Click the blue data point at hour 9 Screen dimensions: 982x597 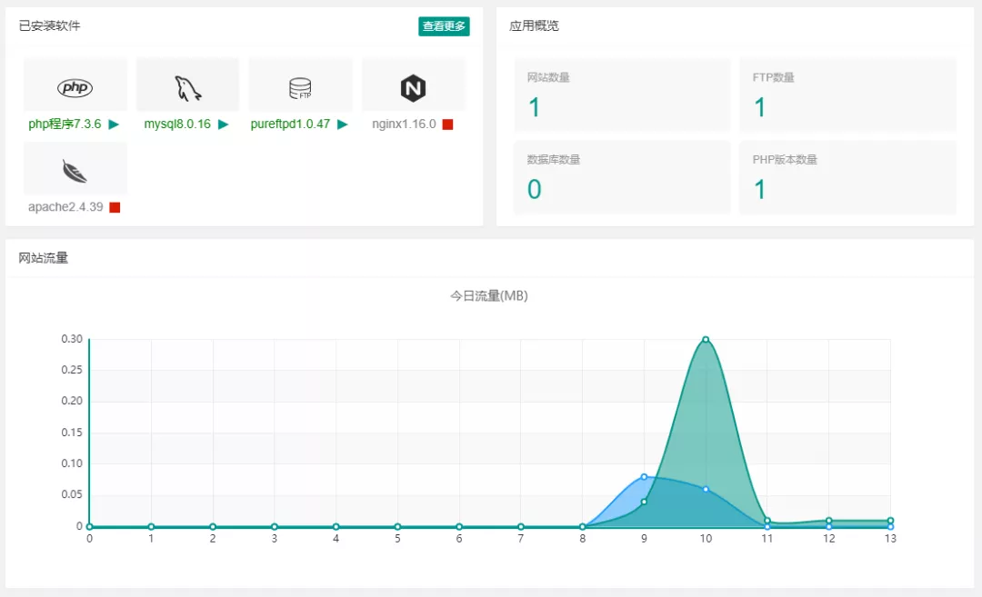644,476
